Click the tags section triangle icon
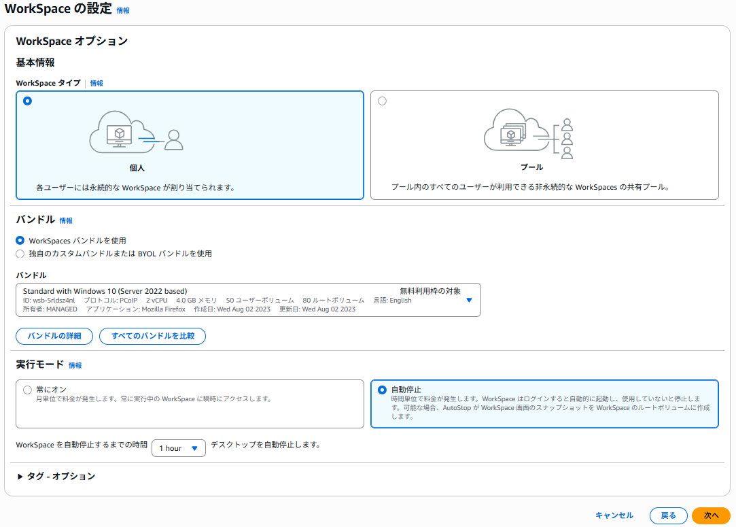 (x=20, y=477)
